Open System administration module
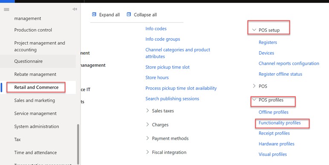Image resolution: width=329 pixels, height=165 pixels. pyautogui.click(x=37, y=126)
